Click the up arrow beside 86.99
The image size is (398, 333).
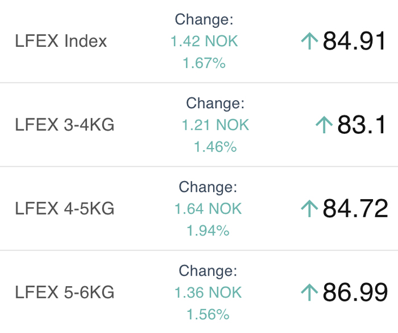[x=309, y=293]
